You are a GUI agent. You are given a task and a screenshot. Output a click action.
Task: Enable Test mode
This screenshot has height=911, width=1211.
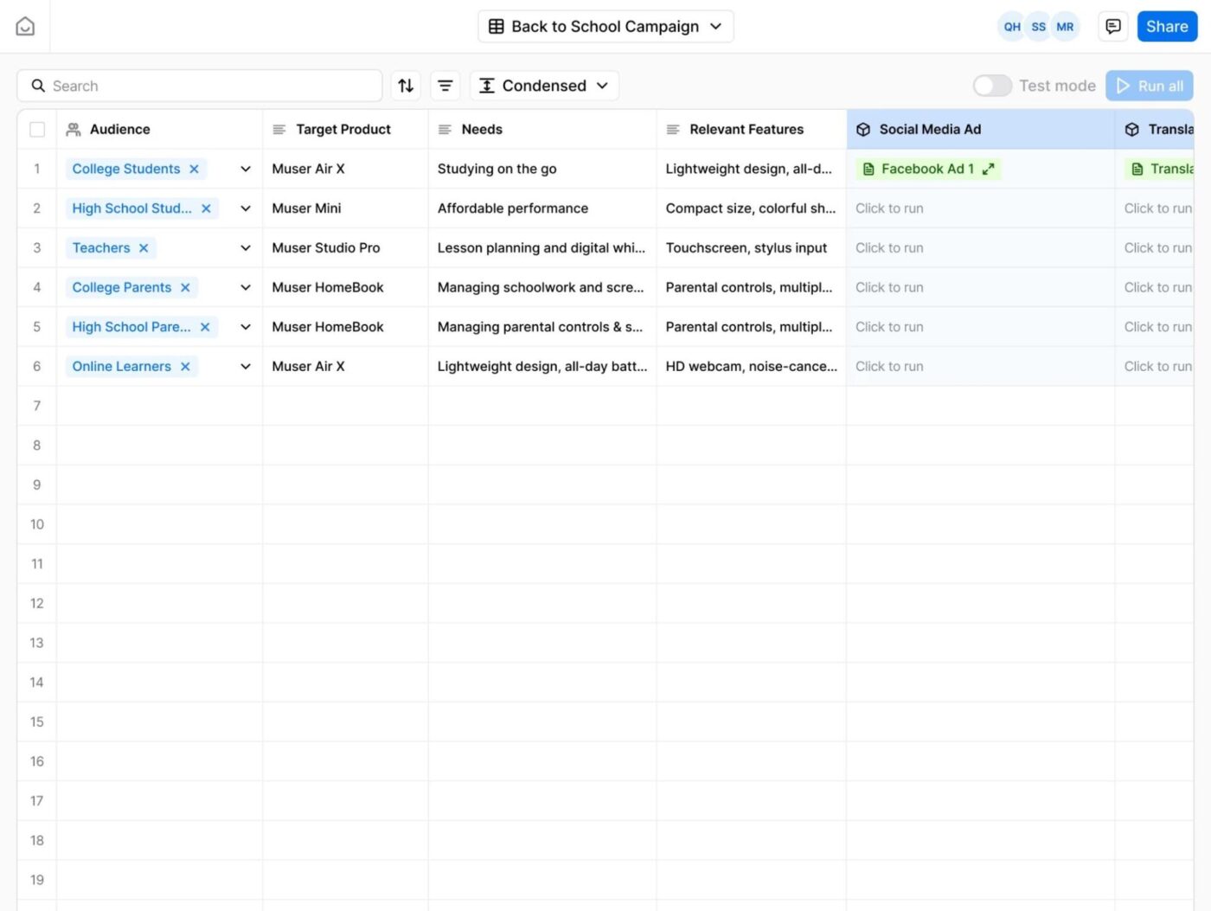tap(991, 85)
